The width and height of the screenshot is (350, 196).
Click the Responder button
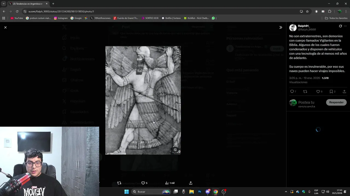336,102
